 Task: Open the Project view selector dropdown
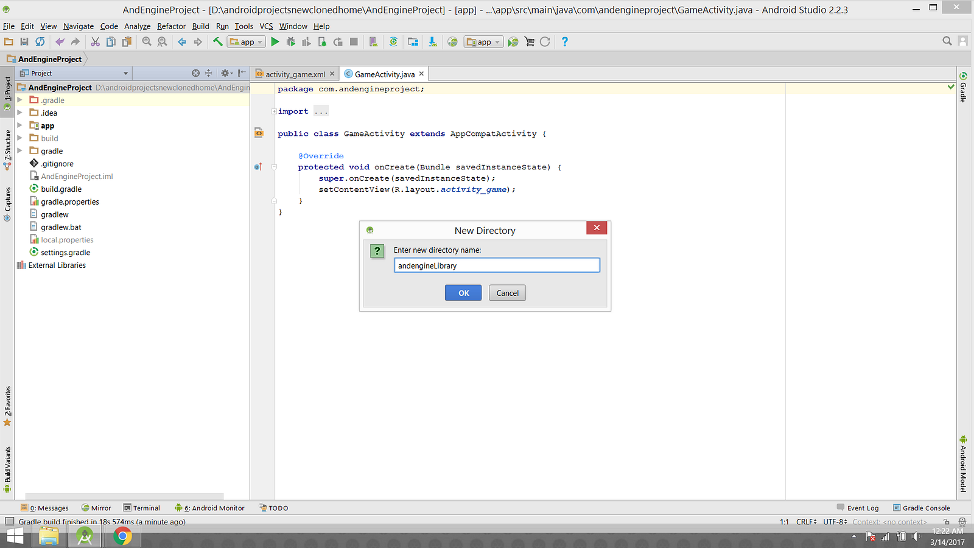click(x=74, y=73)
